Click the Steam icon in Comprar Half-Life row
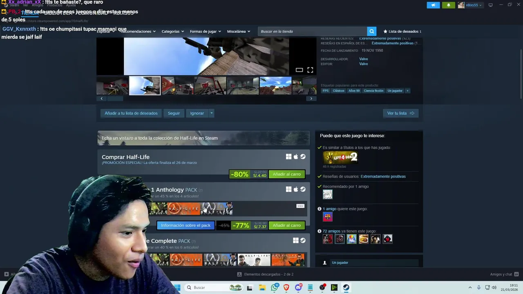This screenshot has width=523, height=294. coord(303,156)
